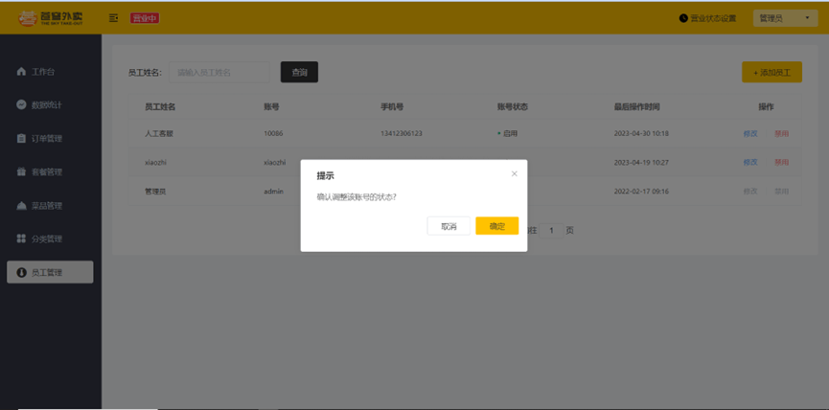Open 套餐管理 gift box icon
This screenshot has height=410, width=829.
tap(21, 171)
